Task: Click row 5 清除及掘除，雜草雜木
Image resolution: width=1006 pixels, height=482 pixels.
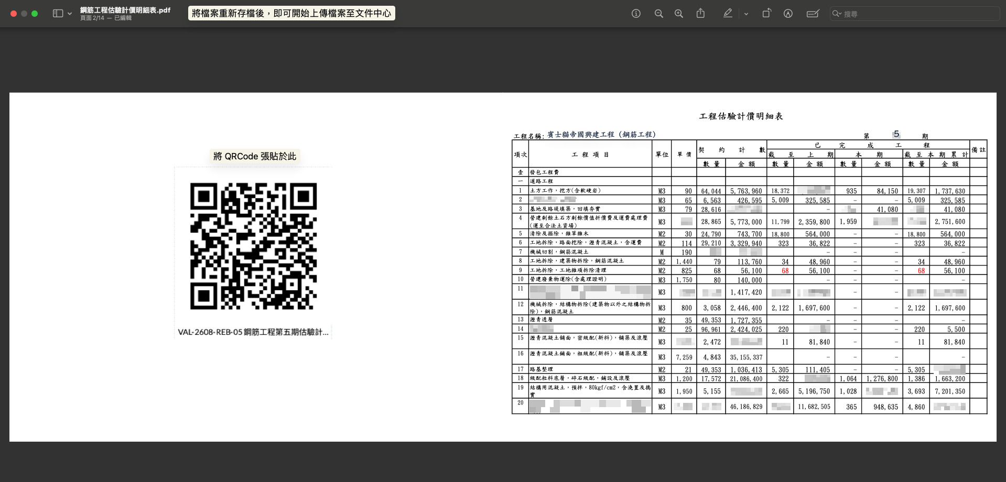Action: pyautogui.click(x=559, y=234)
